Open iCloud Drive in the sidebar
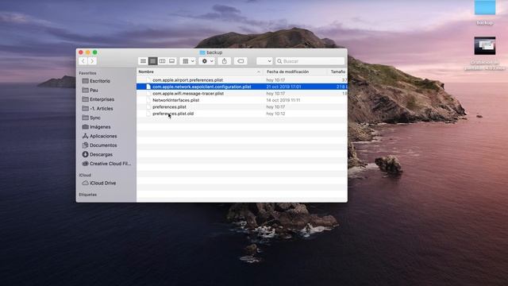Screen dimensions: 508x286 102,184
